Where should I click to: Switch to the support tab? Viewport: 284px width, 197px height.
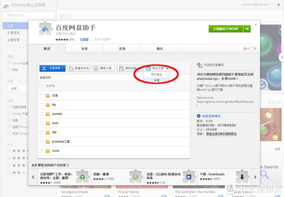(x=122, y=49)
